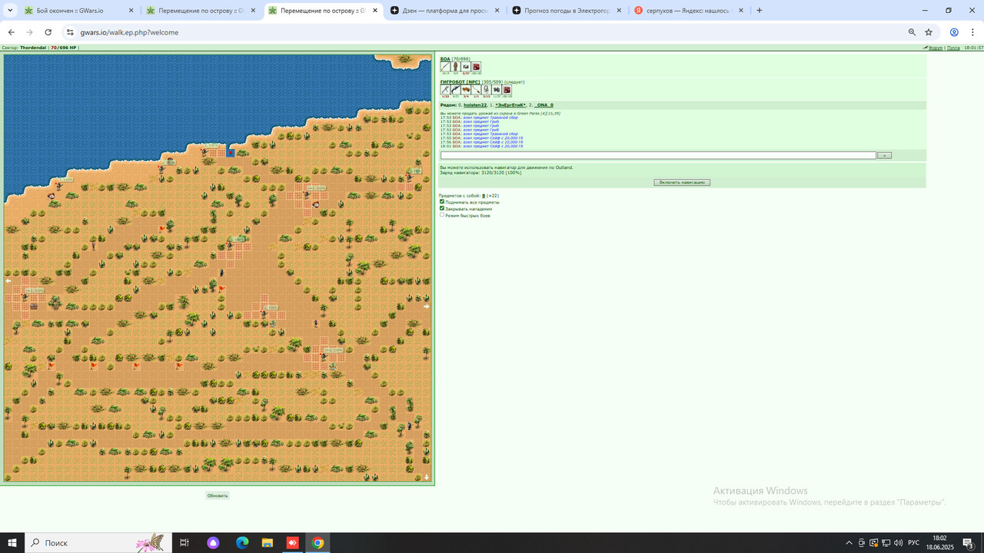Image resolution: width=984 pixels, height=553 pixels.
Task: Open the volume control in system tray
Action: [x=898, y=543]
